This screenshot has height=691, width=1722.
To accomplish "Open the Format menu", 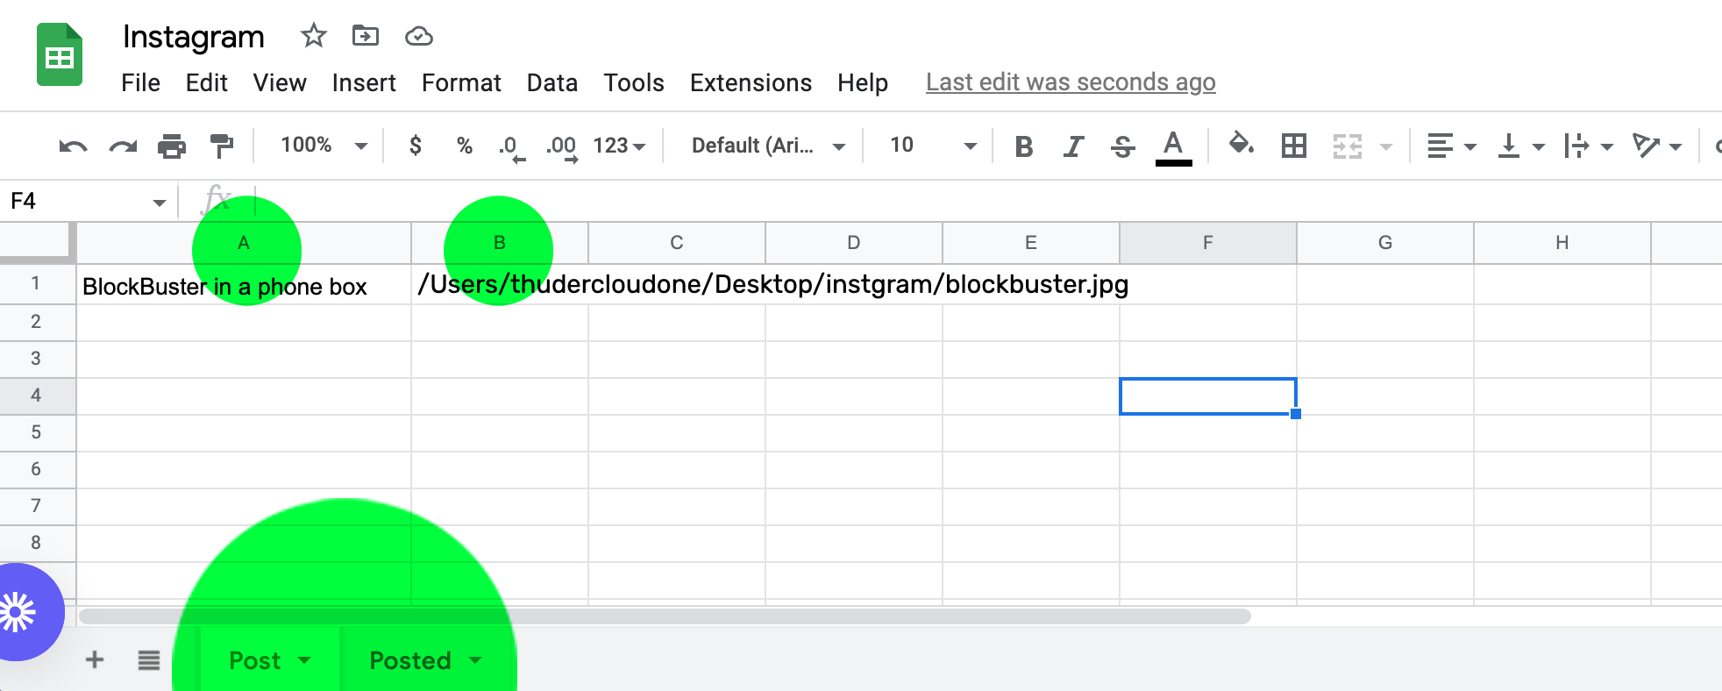I will coord(461,82).
